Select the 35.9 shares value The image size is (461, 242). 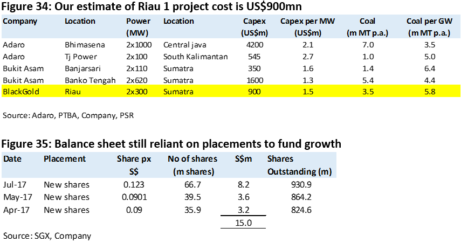coord(192,210)
